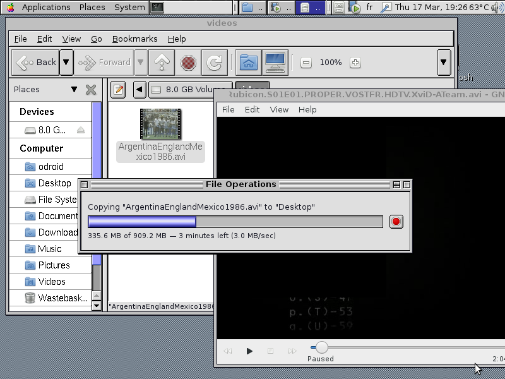Screen dimensions: 505x379
Task: Click the left path scroll arrow
Action: coord(140,90)
